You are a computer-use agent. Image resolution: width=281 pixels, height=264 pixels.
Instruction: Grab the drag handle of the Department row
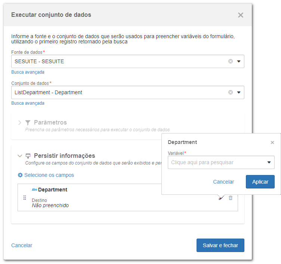coord(25,198)
